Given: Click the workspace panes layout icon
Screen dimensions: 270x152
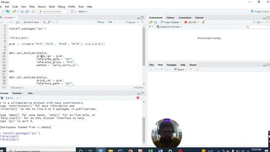Looking at the screenshot, I should pyautogui.click(x=72, y=11).
